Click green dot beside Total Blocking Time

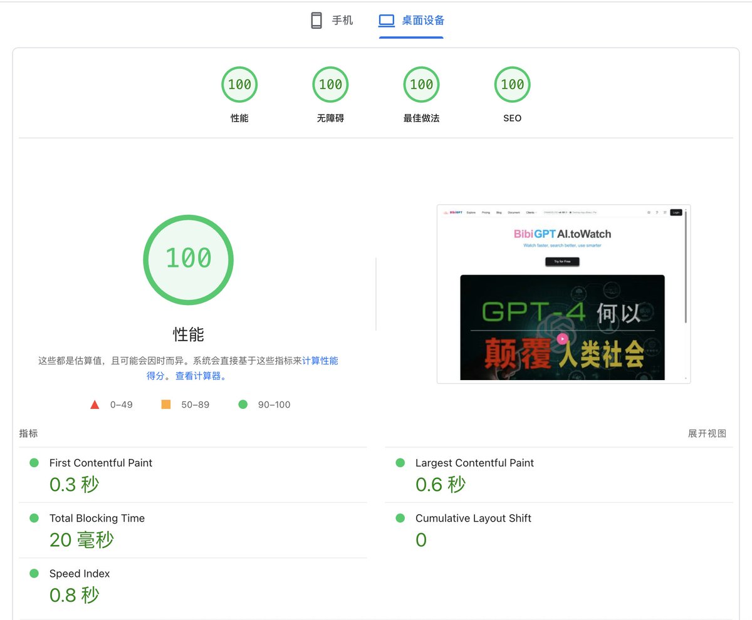pos(34,518)
